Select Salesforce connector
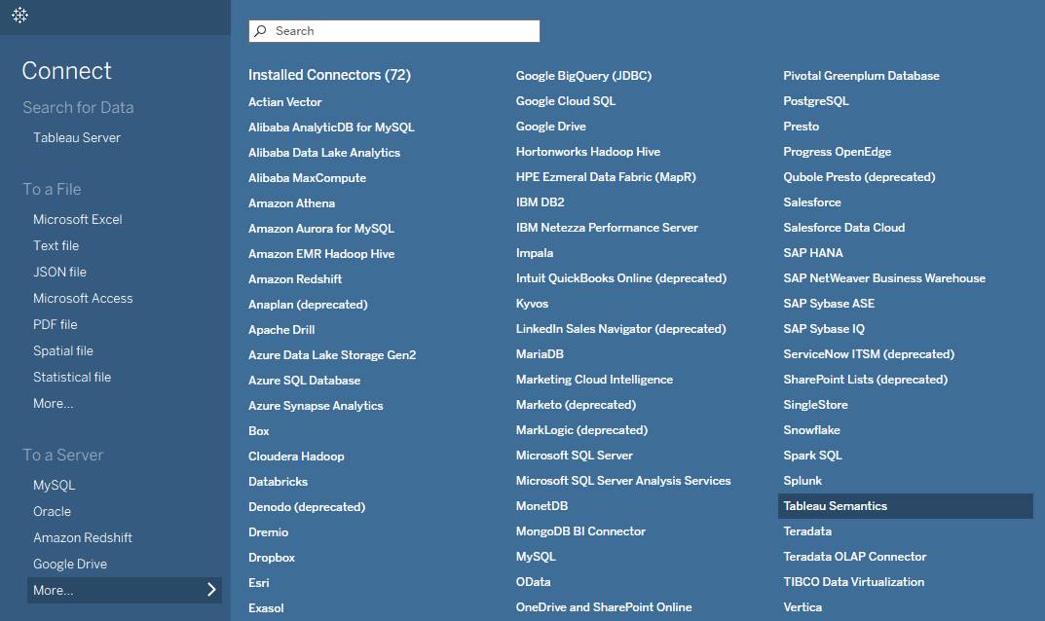Screen dimensions: 1045x621 tap(811, 202)
